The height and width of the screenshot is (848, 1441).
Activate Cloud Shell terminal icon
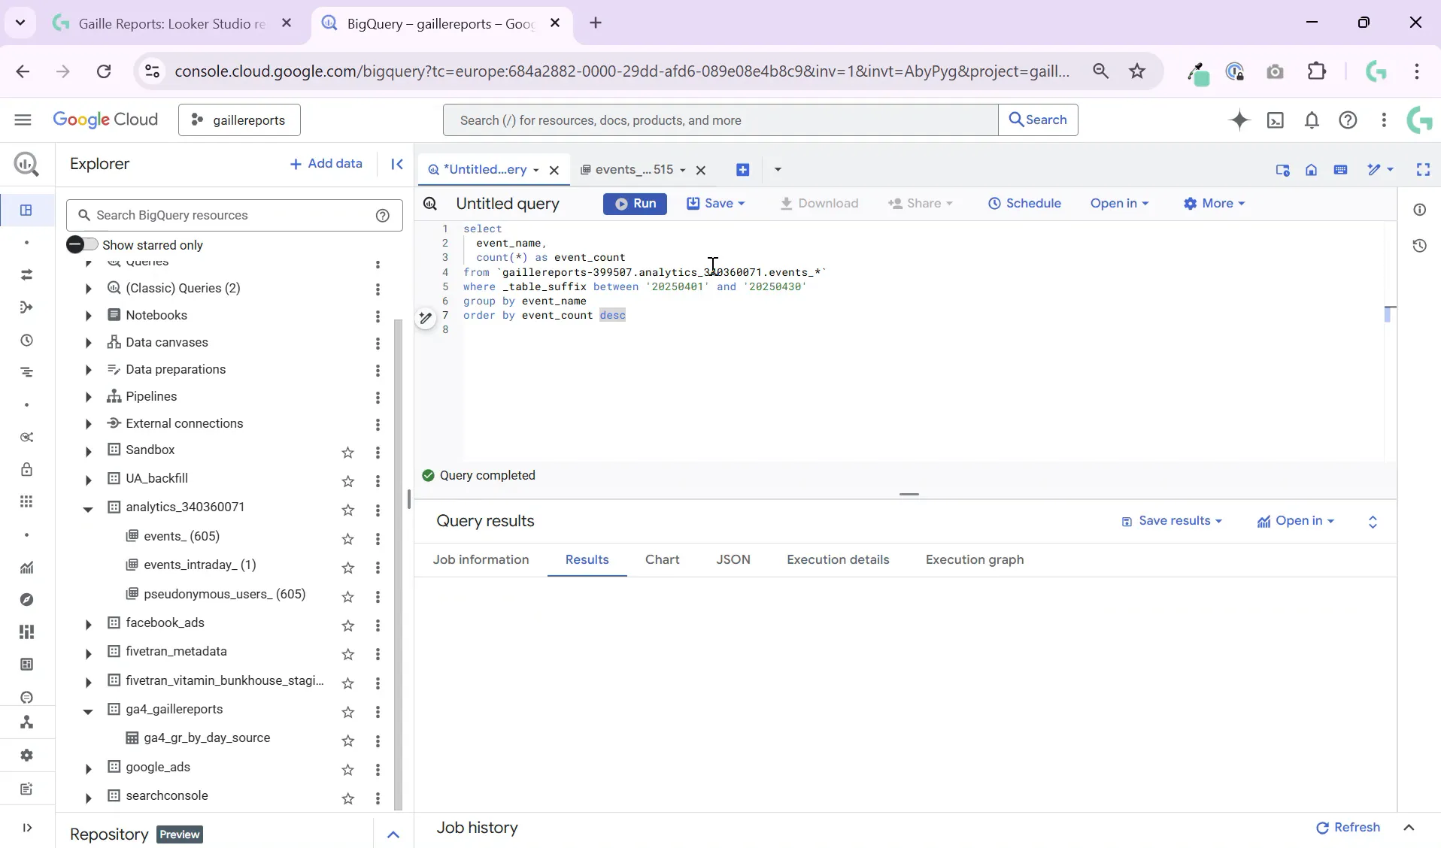pos(1276,120)
